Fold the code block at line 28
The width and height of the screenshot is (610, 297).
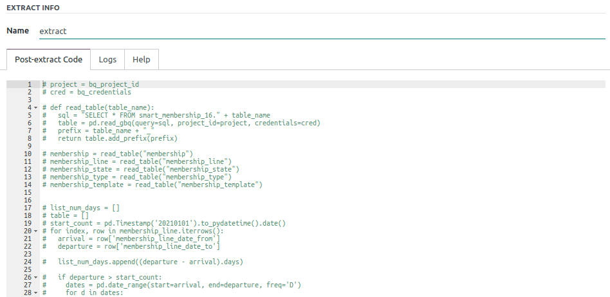[35, 292]
